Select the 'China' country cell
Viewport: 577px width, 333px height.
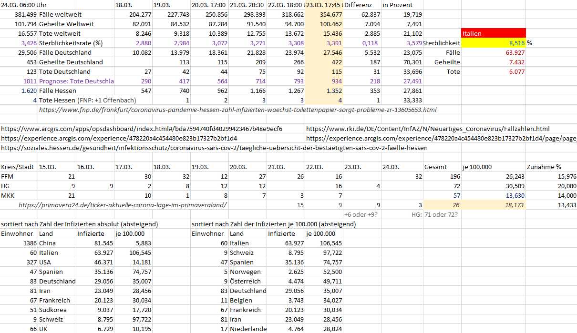[48, 243]
